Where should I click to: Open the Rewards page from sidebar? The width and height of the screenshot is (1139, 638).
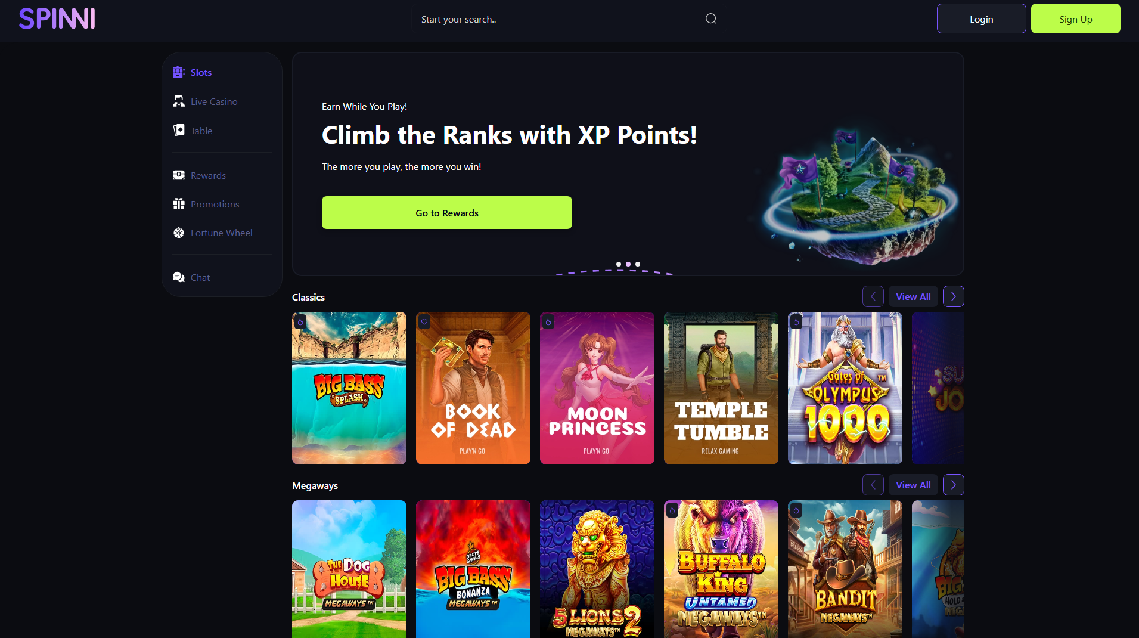pos(199,175)
